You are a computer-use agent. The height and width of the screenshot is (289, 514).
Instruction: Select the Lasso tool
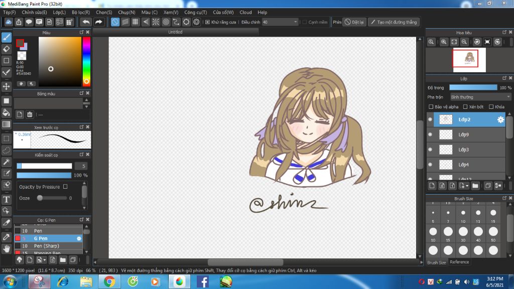(x=6, y=151)
